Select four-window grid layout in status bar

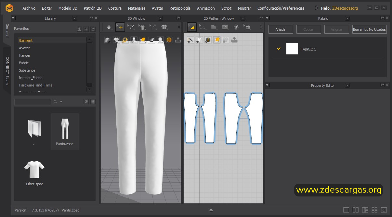[x=374, y=210]
